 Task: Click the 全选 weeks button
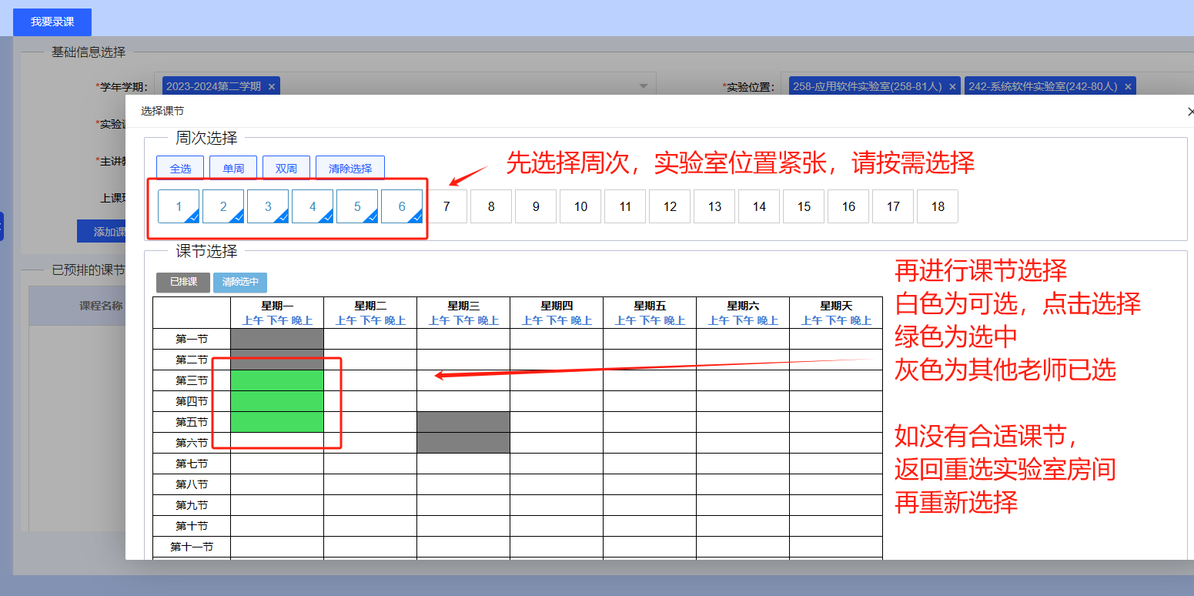(x=180, y=168)
